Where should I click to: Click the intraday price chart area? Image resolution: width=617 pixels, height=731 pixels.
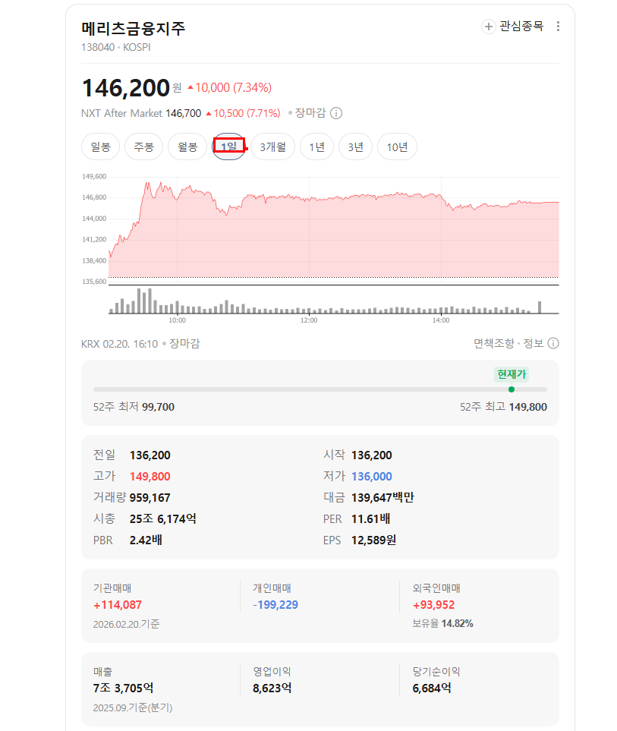334,228
